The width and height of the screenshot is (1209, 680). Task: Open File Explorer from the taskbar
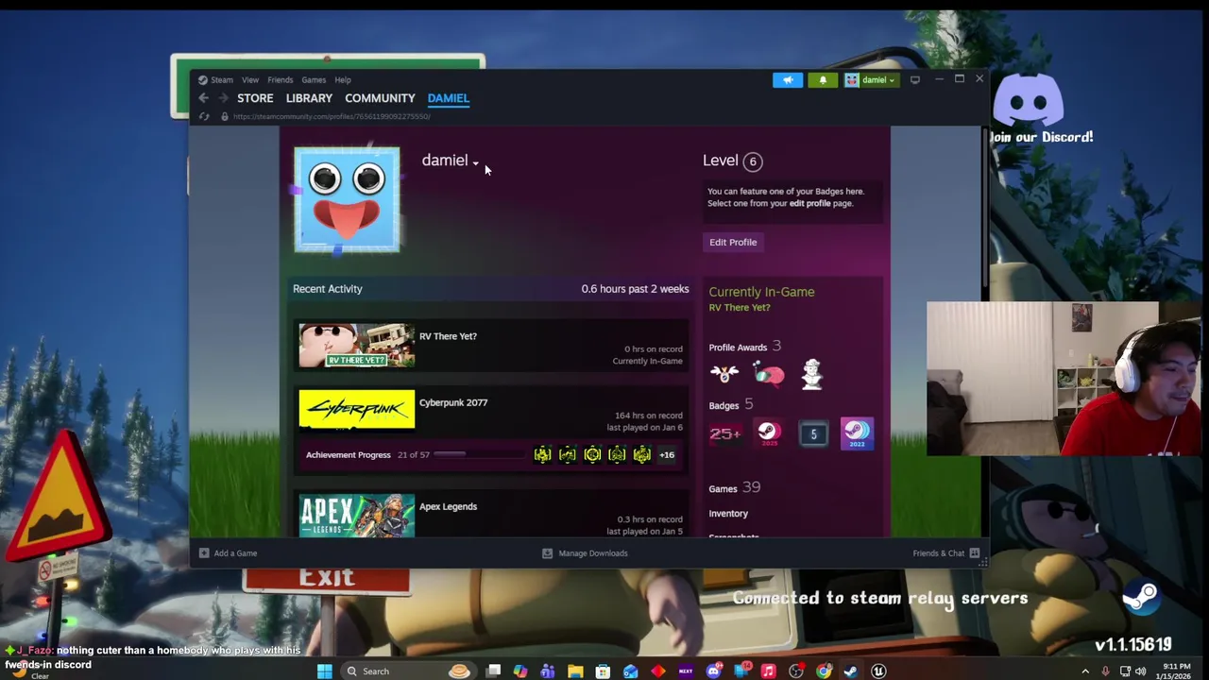pyautogui.click(x=575, y=671)
